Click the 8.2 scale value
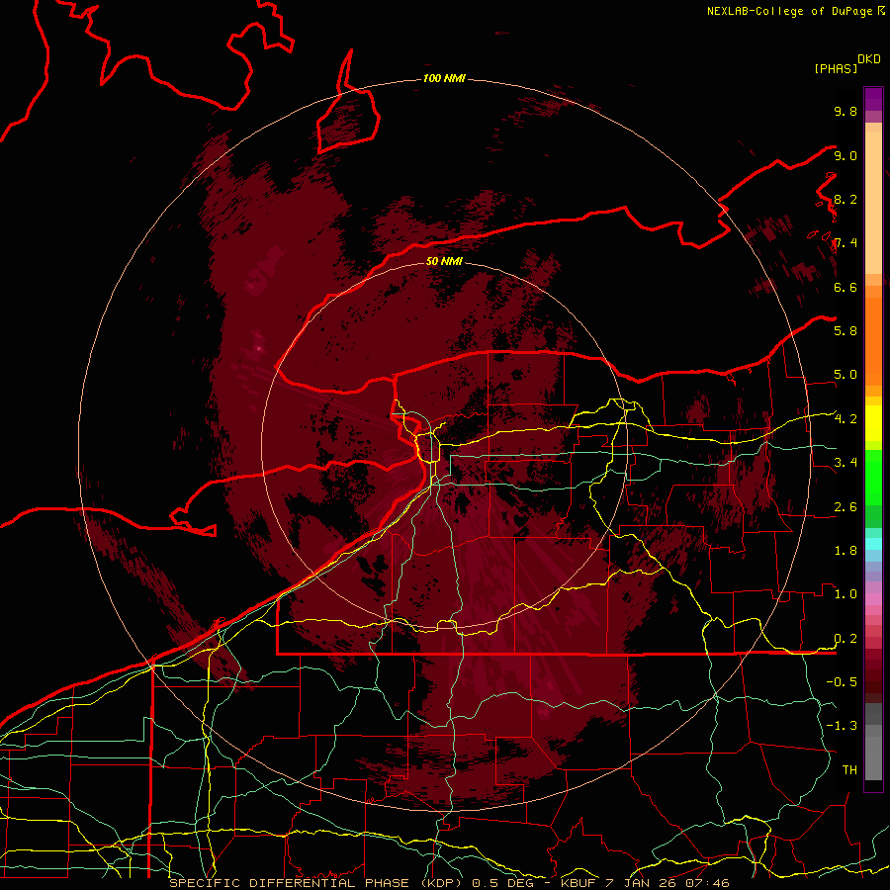890x890 pixels. [845, 199]
